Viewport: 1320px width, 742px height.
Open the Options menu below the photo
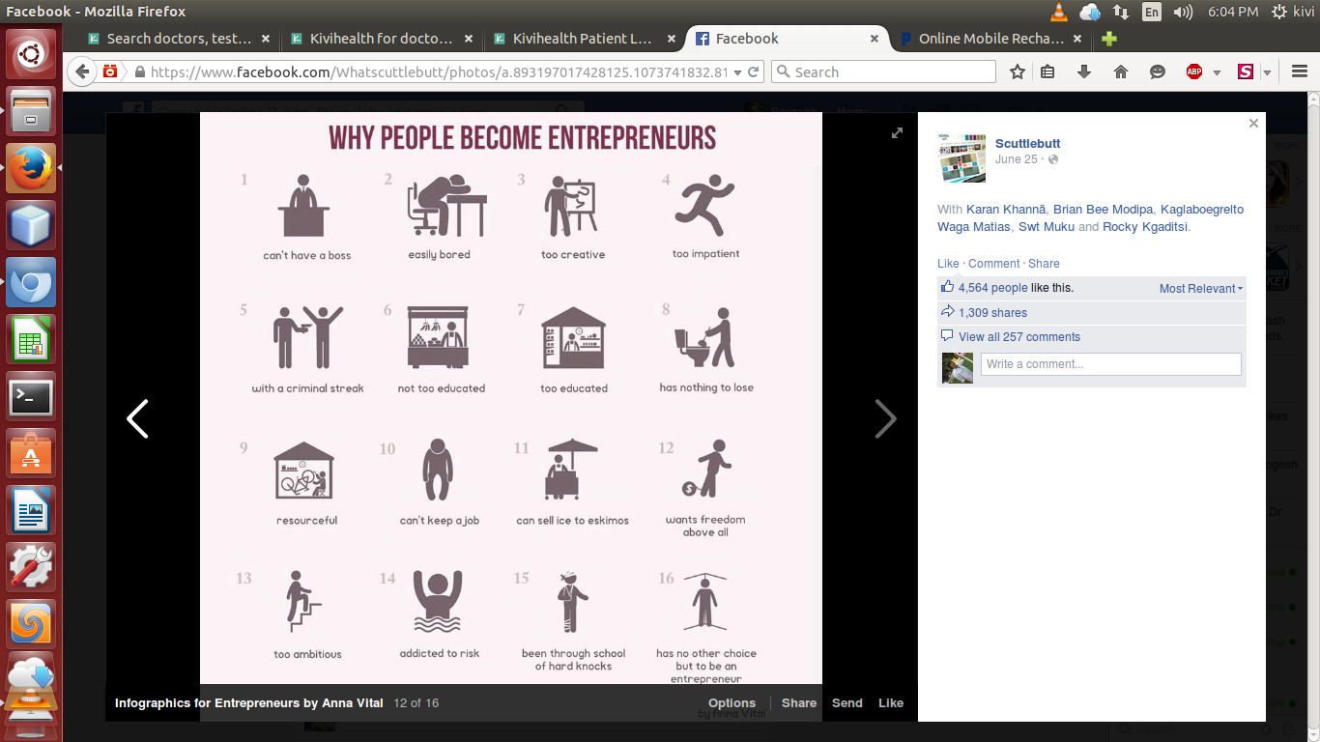(732, 703)
